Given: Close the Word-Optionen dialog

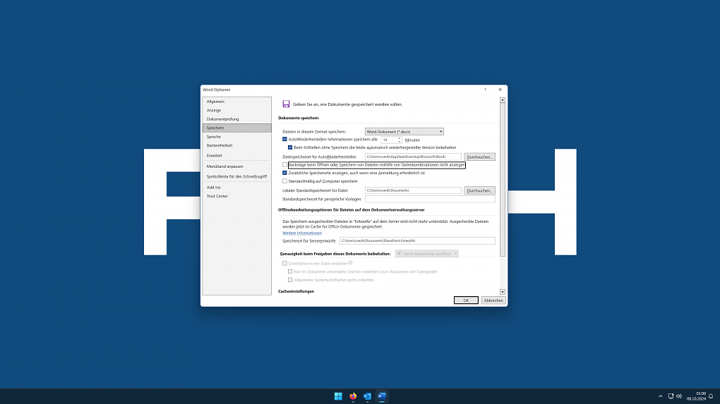Looking at the screenshot, I should coord(500,90).
